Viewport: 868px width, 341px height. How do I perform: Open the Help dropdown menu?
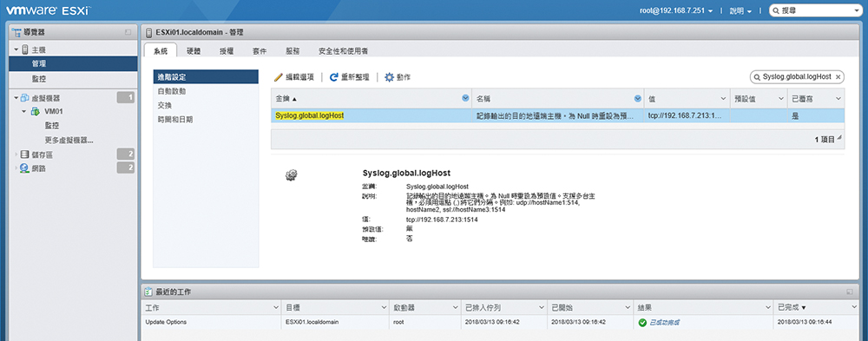[x=741, y=10]
